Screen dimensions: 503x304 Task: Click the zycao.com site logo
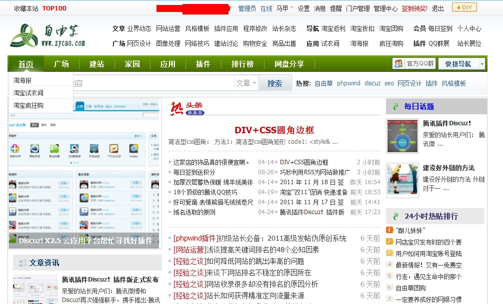(x=47, y=35)
